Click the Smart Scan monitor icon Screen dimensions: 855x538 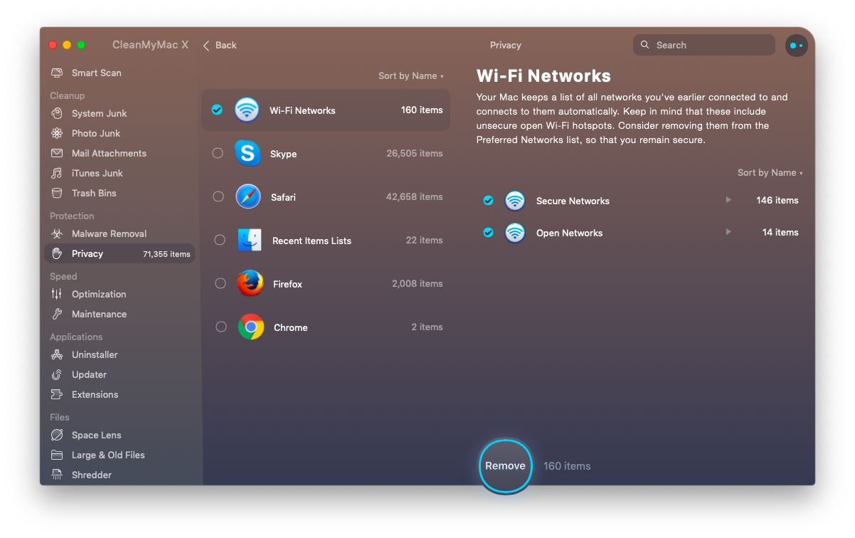(x=57, y=73)
